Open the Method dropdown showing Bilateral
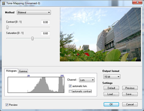144x111 pixels. click(x=34, y=12)
